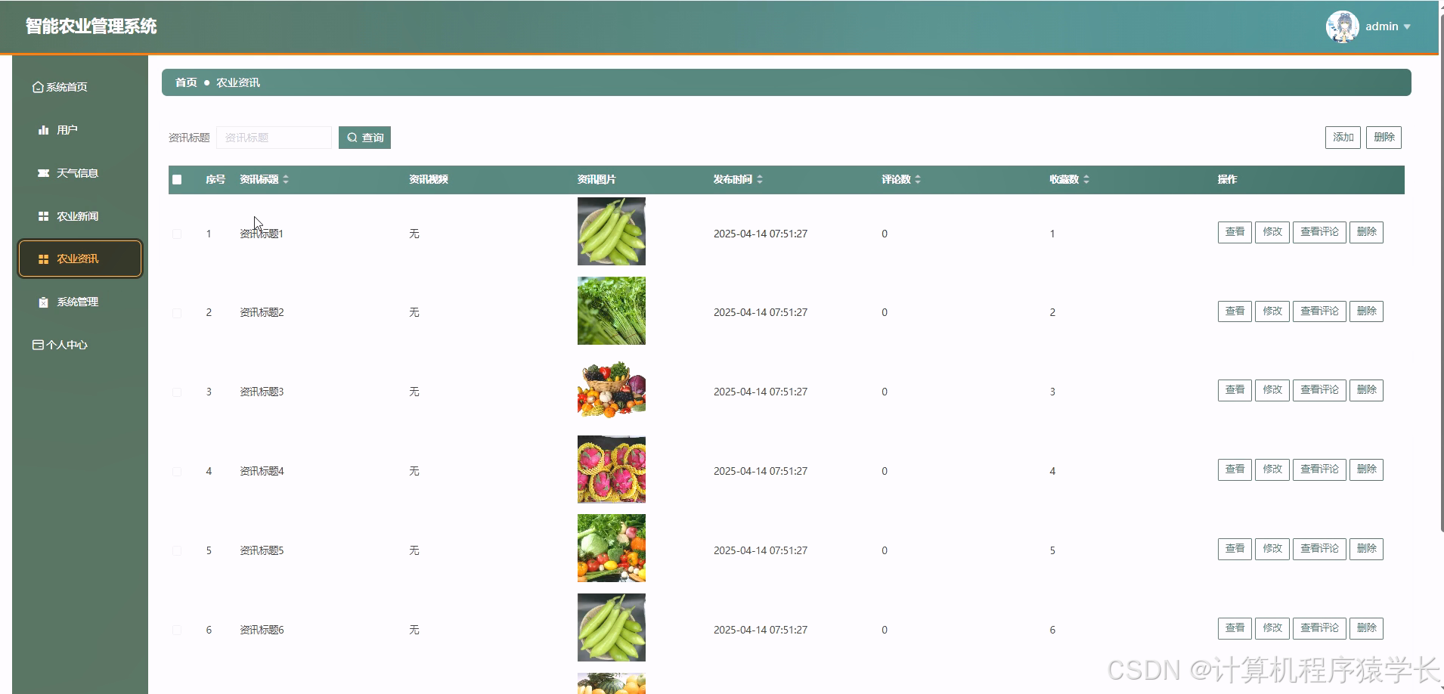1444x694 pixels.
Task: Go to 首页 in the breadcrumb
Action: click(x=186, y=82)
